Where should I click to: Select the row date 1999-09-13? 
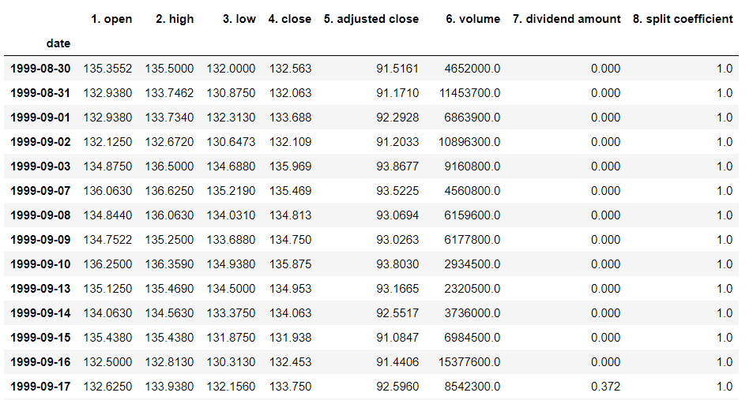pyautogui.click(x=40, y=289)
